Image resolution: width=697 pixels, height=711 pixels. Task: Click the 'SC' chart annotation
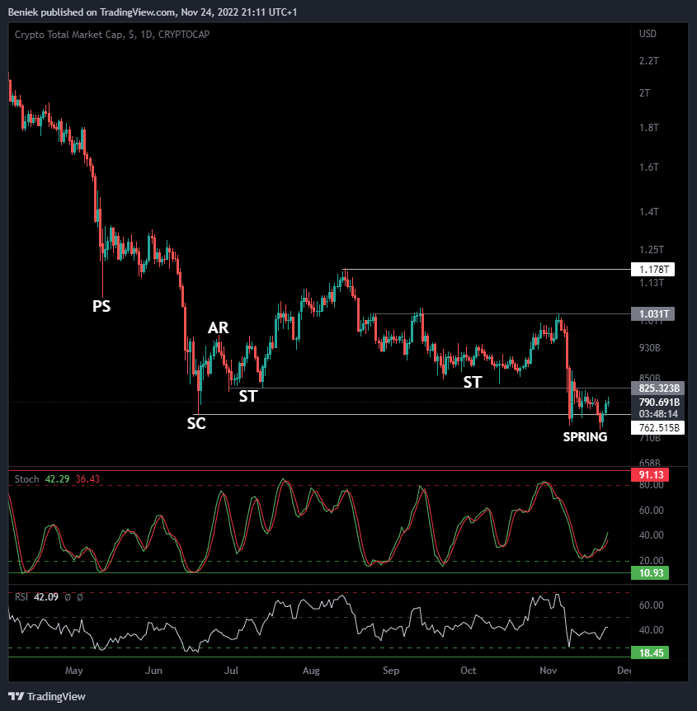coord(196,423)
